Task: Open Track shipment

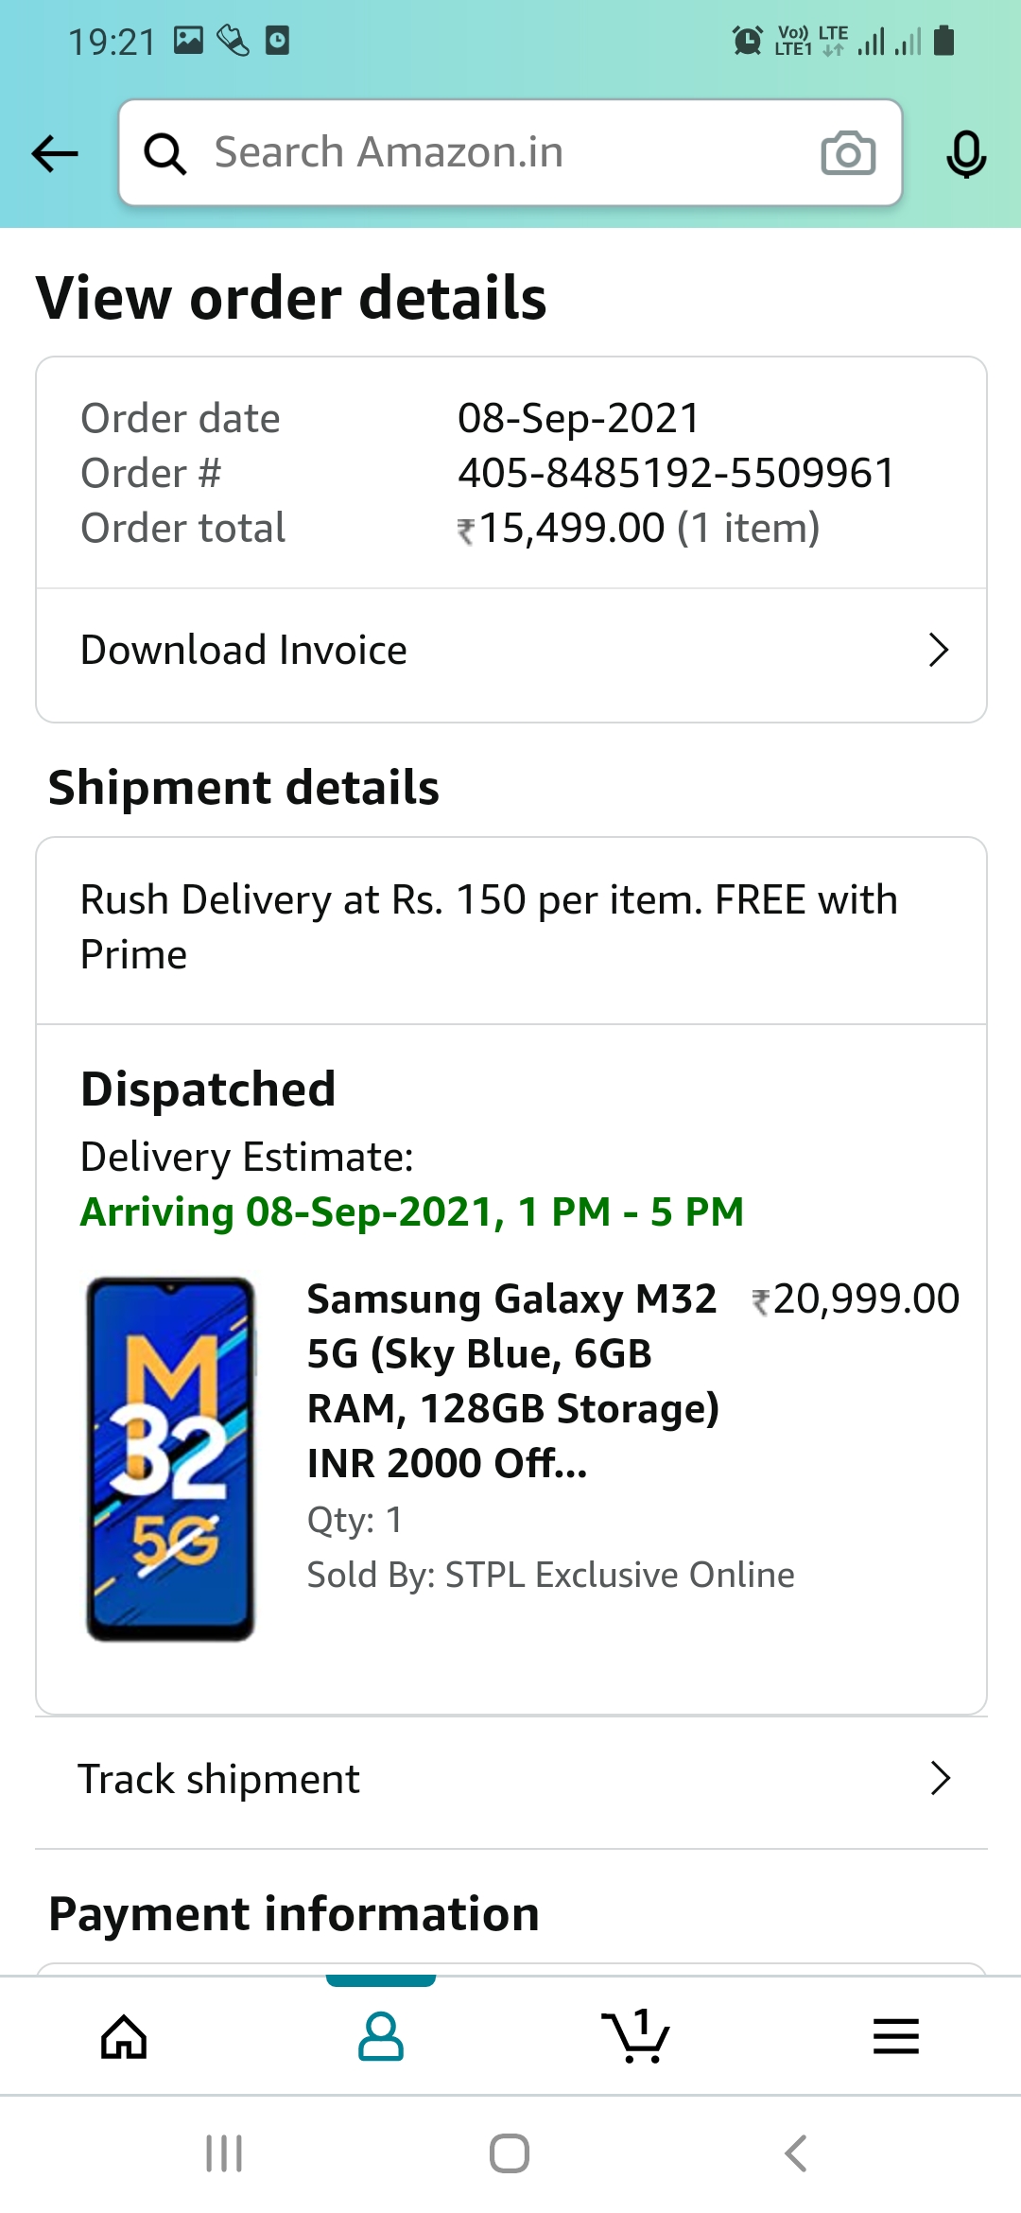Action: (219, 1779)
